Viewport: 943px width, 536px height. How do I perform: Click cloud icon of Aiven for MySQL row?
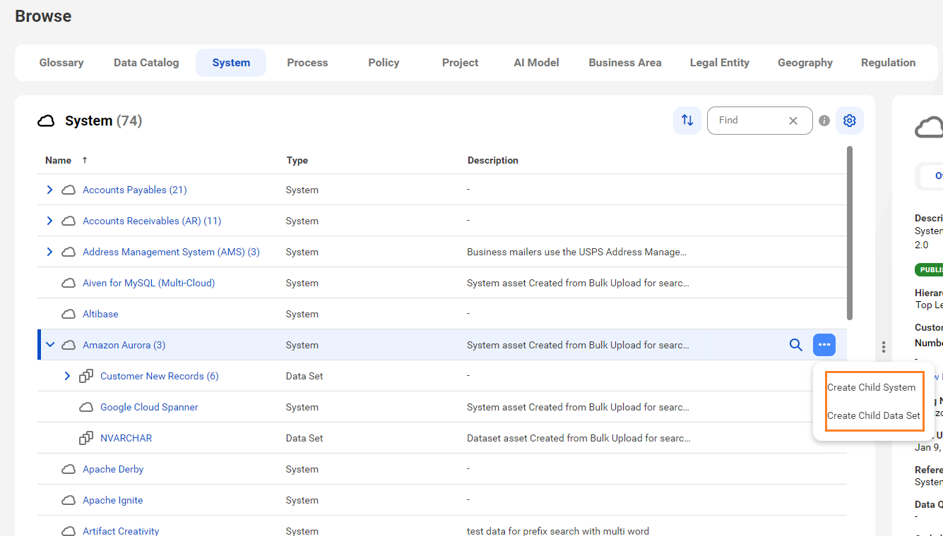coord(69,283)
